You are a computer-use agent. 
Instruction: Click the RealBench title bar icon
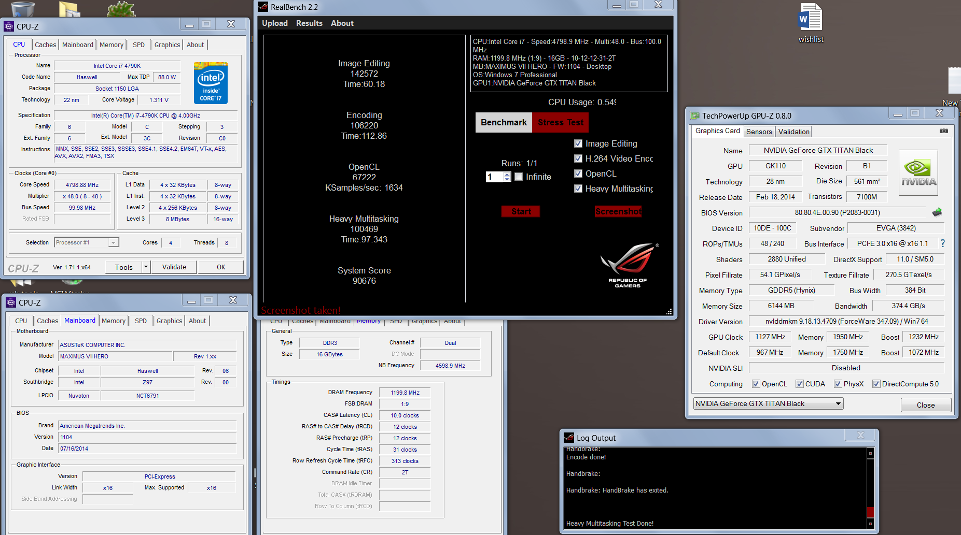263,7
